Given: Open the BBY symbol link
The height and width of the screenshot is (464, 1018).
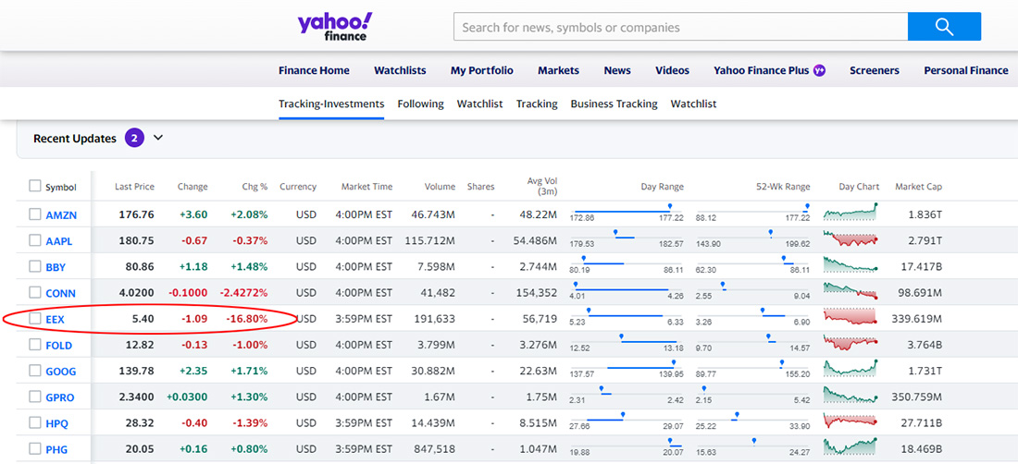Looking at the screenshot, I should pyautogui.click(x=56, y=267).
